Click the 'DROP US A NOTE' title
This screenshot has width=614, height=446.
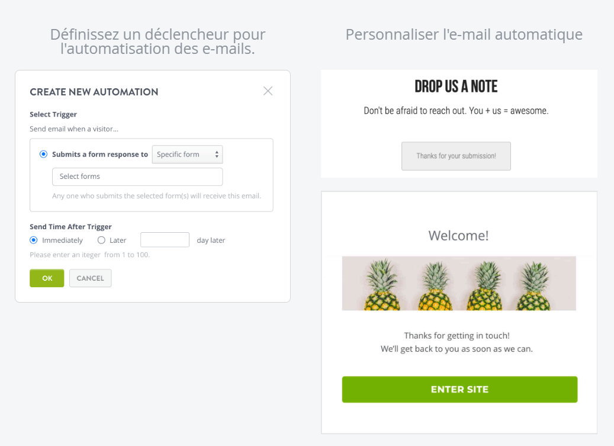click(x=455, y=86)
